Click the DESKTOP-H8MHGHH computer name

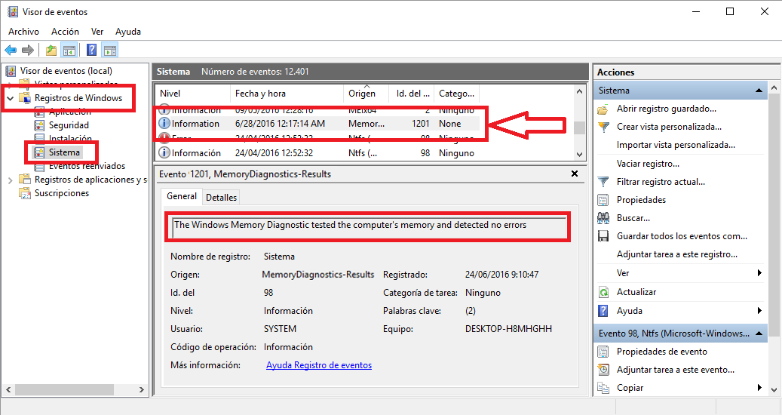click(x=508, y=329)
